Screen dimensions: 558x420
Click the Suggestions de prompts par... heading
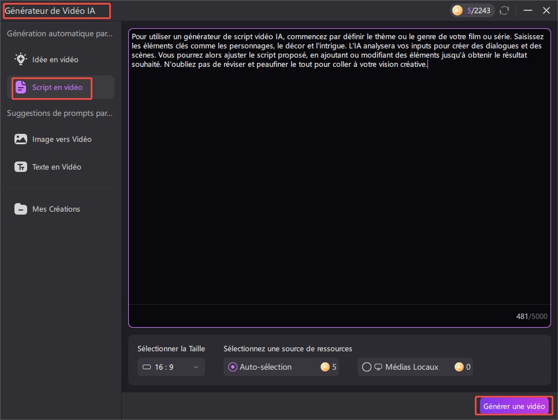pyautogui.click(x=60, y=113)
